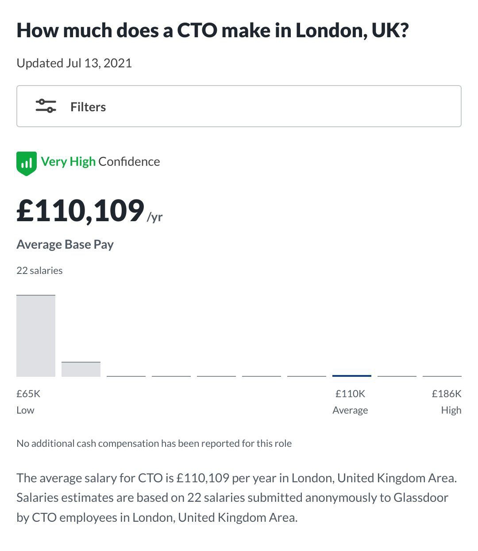Screen dimensions: 478x551
Task: Click the Very High Confidence label
Action: click(100, 161)
